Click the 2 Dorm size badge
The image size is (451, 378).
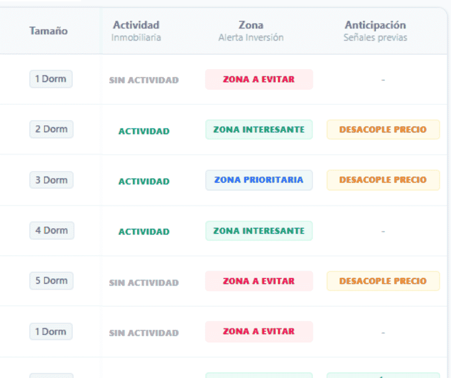51,130
